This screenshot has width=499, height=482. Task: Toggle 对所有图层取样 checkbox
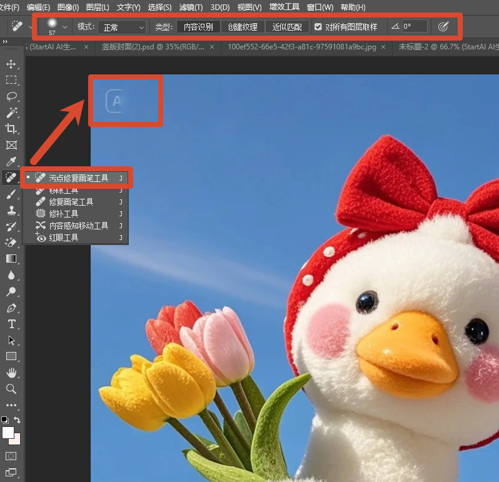tap(318, 27)
